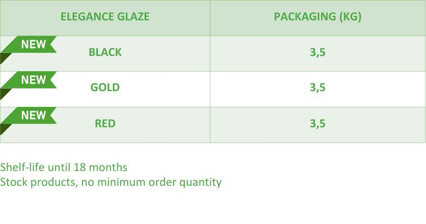Select the 3,5 packaging value for RED
The image size is (426, 224).
[318, 124]
